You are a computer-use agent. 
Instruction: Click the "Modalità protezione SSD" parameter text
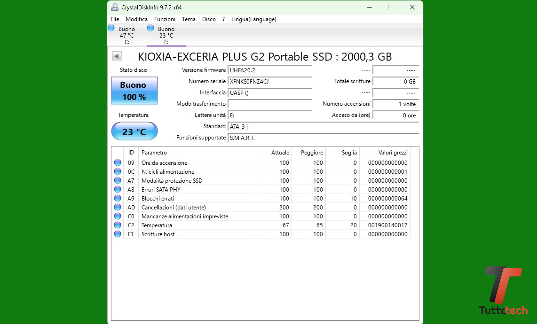click(172, 181)
